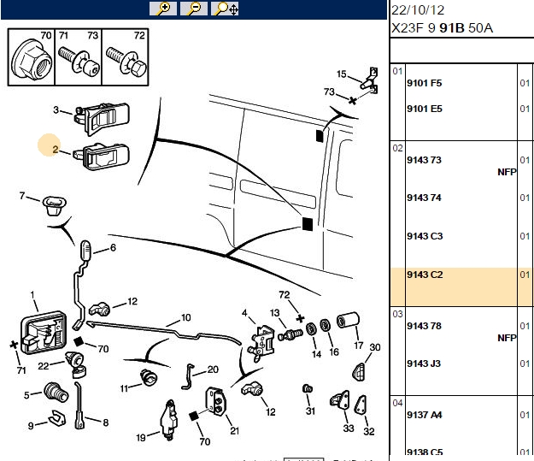Select part reference 9137 A4
The width and height of the screenshot is (534, 461).
click(x=425, y=415)
